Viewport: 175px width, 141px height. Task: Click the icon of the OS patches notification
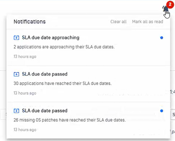[16, 111]
